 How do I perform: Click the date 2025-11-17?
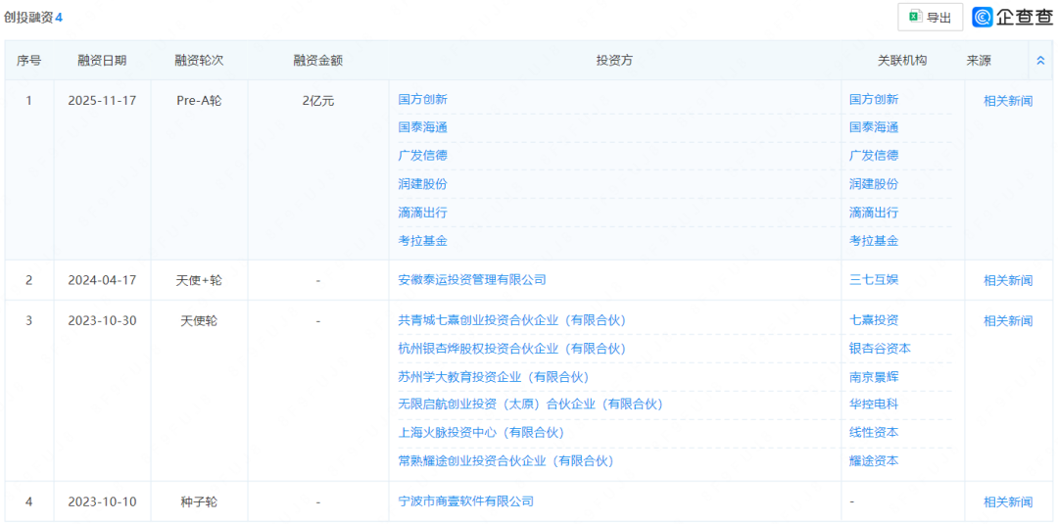pyautogui.click(x=102, y=101)
